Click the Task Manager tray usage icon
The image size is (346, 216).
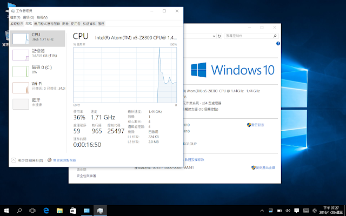271,211
